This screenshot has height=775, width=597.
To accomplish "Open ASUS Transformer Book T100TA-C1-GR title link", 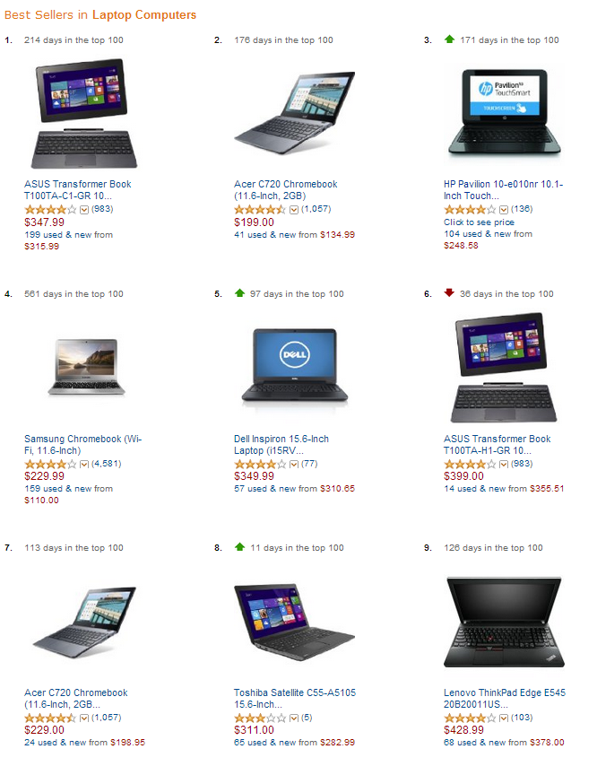I will 77,190.
